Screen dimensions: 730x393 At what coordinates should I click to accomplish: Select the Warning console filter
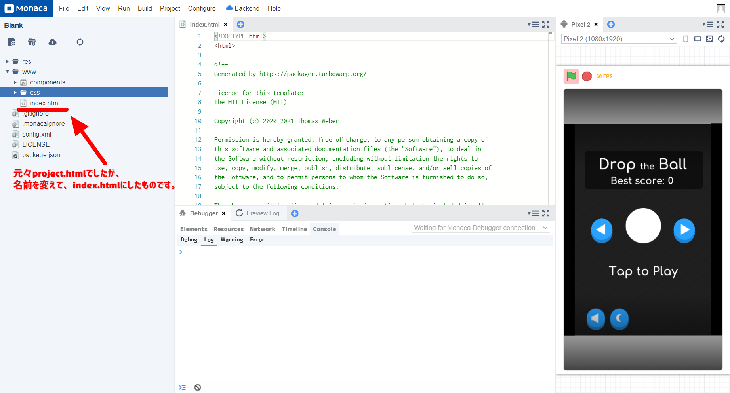[x=232, y=240]
